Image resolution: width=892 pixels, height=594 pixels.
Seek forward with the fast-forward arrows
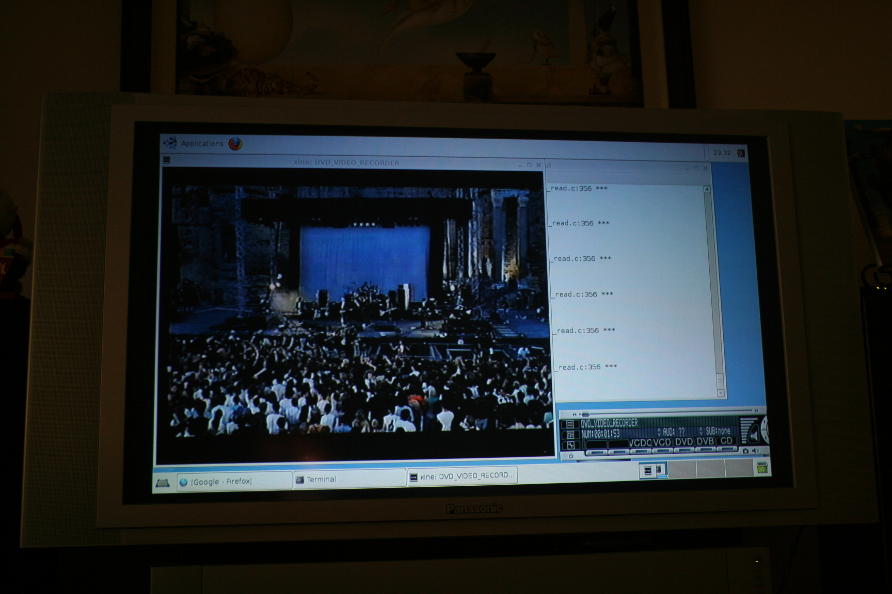pos(756,411)
